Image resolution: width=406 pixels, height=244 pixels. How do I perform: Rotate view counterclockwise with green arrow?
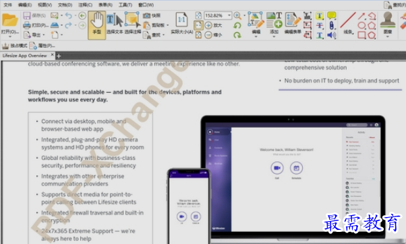[x=237, y=26]
